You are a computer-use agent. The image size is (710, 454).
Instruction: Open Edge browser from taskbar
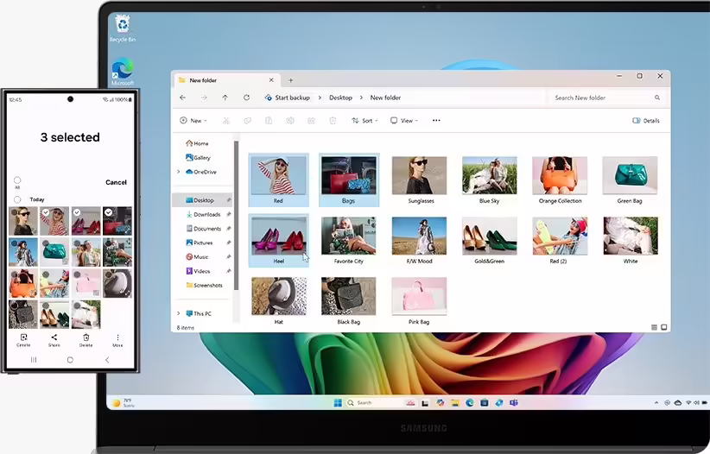(x=470, y=403)
